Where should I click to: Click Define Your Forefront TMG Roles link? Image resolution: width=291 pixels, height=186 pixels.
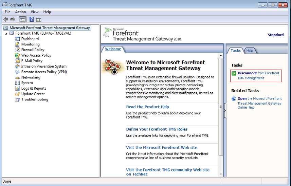click(157, 129)
